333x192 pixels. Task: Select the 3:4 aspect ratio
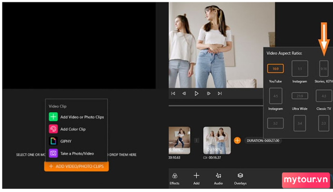point(300,123)
